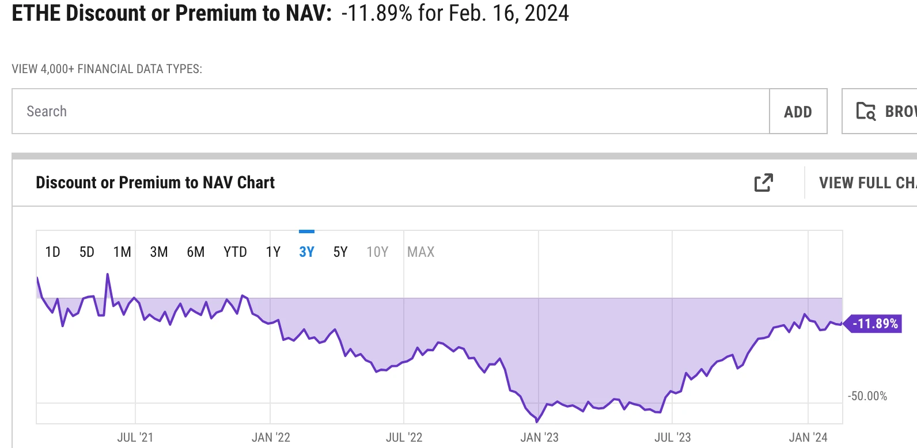Image resolution: width=917 pixels, height=448 pixels.
Task: Click the -11.89% value flag
Action: click(x=874, y=324)
